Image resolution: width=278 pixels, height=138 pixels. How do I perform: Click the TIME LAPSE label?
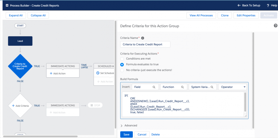coord(84,66)
